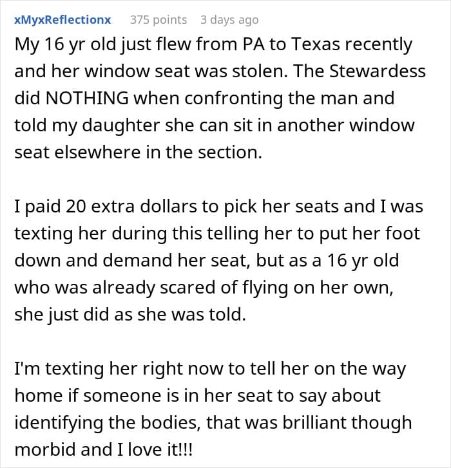Screen dimensions: 451x468
Task: Click the phrase 'seat elsewhere in the section'
Action: (137, 152)
